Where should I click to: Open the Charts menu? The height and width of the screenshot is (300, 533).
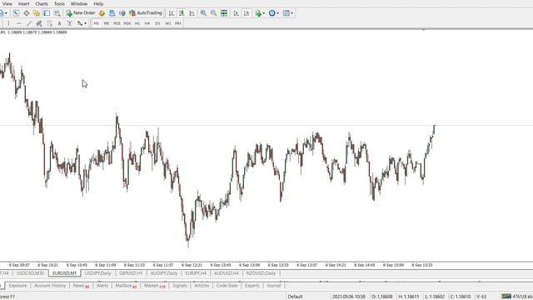click(x=42, y=3)
